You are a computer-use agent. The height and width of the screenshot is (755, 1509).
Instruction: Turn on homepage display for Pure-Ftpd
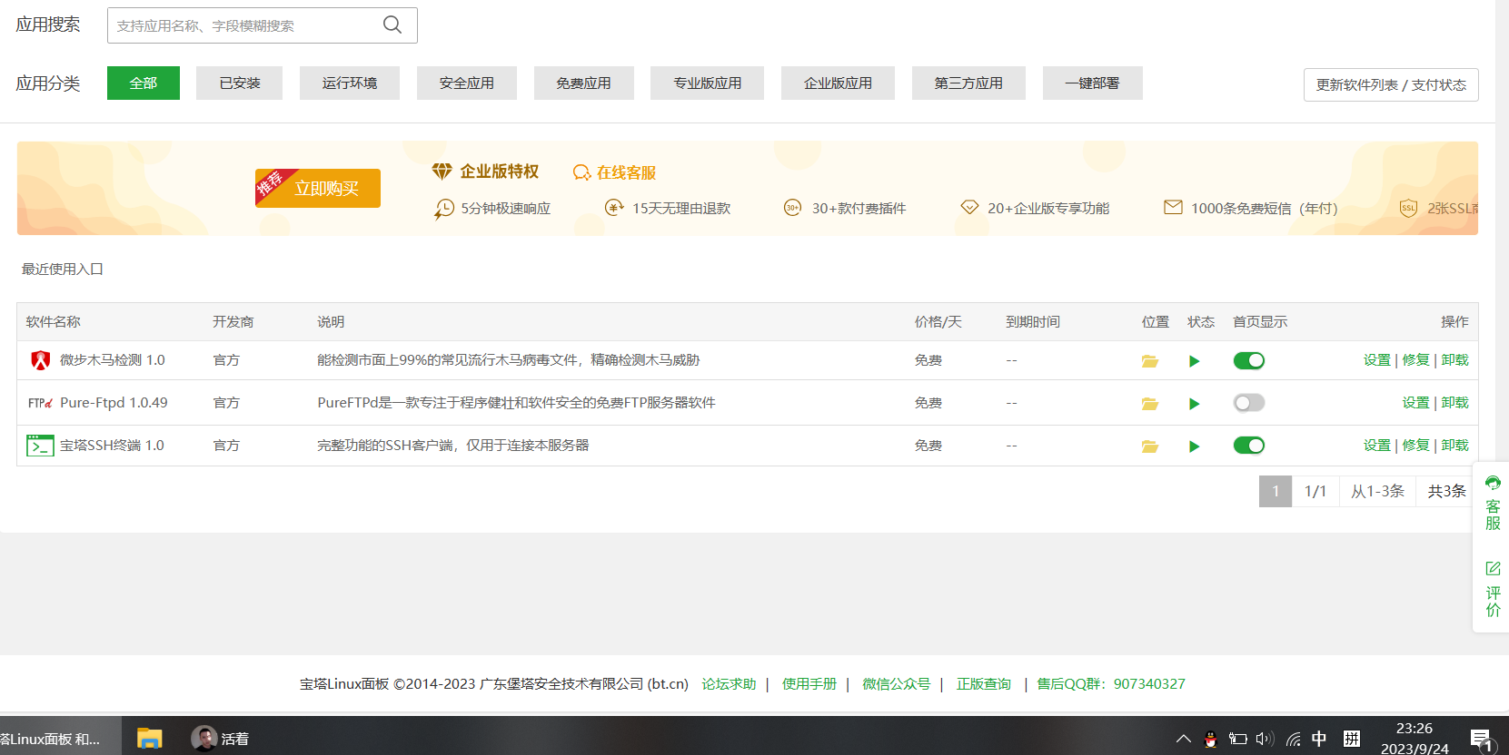1249,403
